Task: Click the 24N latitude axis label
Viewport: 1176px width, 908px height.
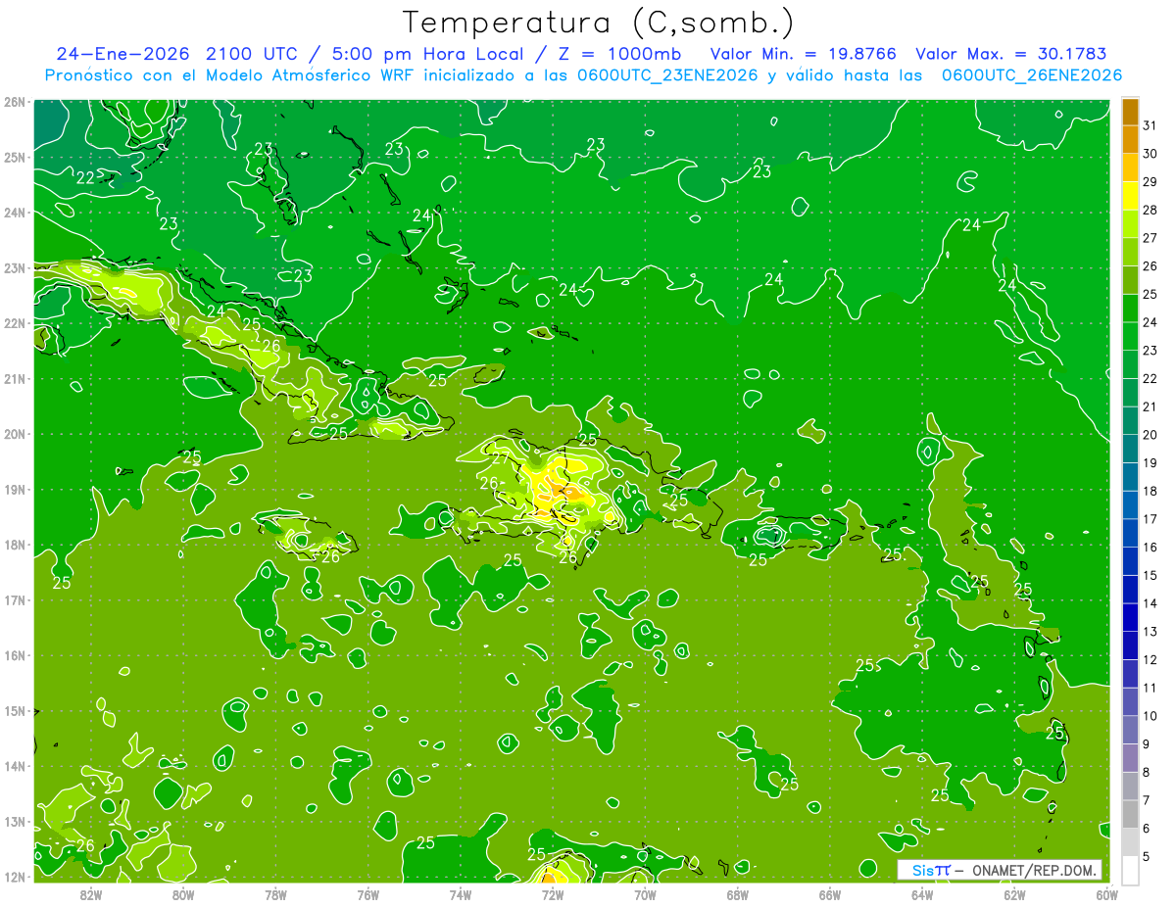Action: click(x=15, y=213)
